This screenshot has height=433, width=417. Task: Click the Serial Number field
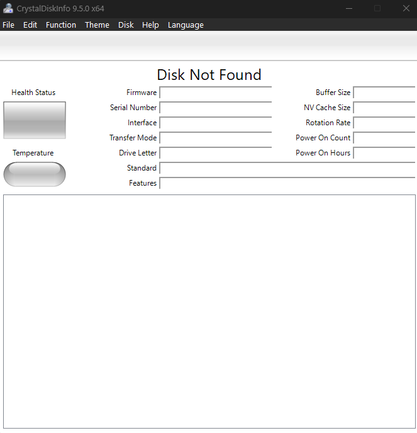[x=216, y=108]
